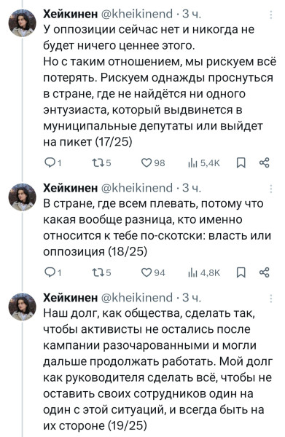This screenshot has width=285, height=437.
Task: View analytics of tweet with 4,8K views
Action: coord(204,272)
